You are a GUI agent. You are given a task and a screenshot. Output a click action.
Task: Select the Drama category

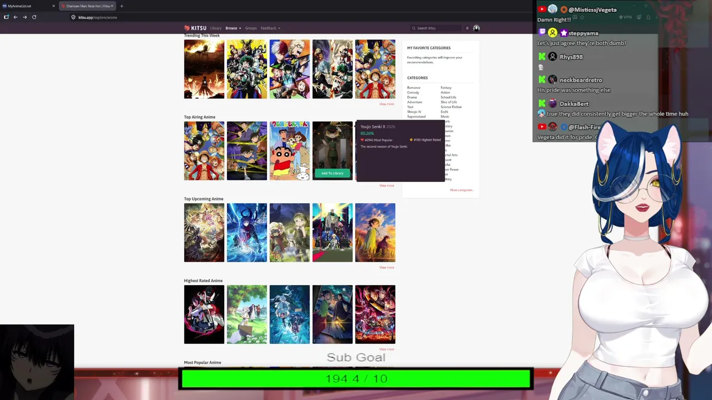click(x=412, y=97)
